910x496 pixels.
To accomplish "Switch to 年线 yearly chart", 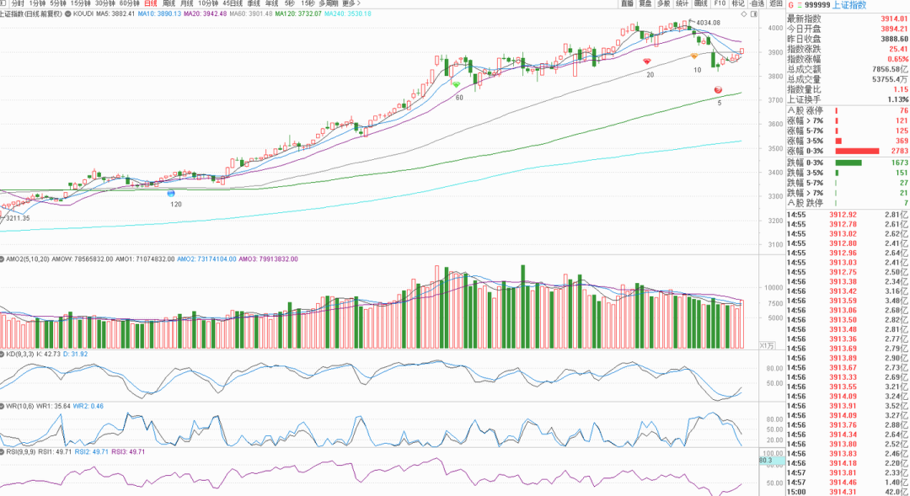I will [x=271, y=3].
